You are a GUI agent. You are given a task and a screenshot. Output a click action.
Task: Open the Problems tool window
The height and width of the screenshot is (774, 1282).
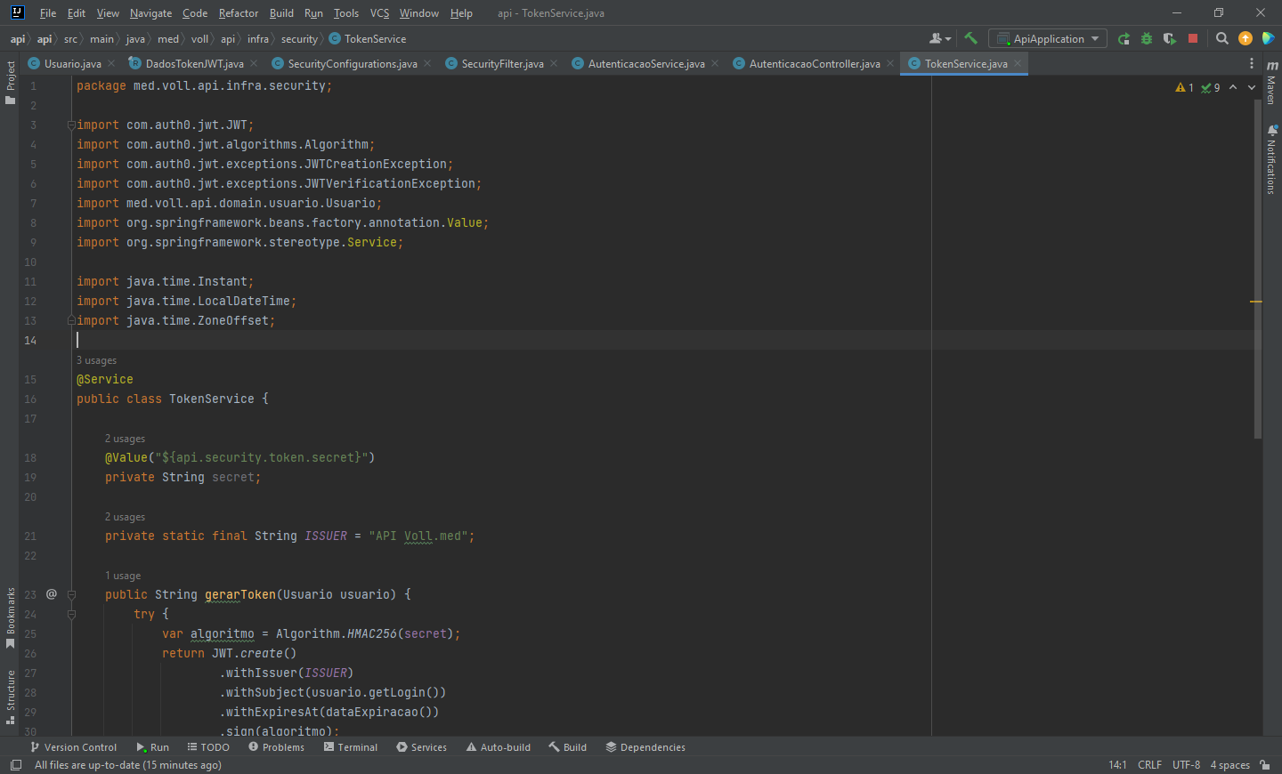[x=276, y=747]
